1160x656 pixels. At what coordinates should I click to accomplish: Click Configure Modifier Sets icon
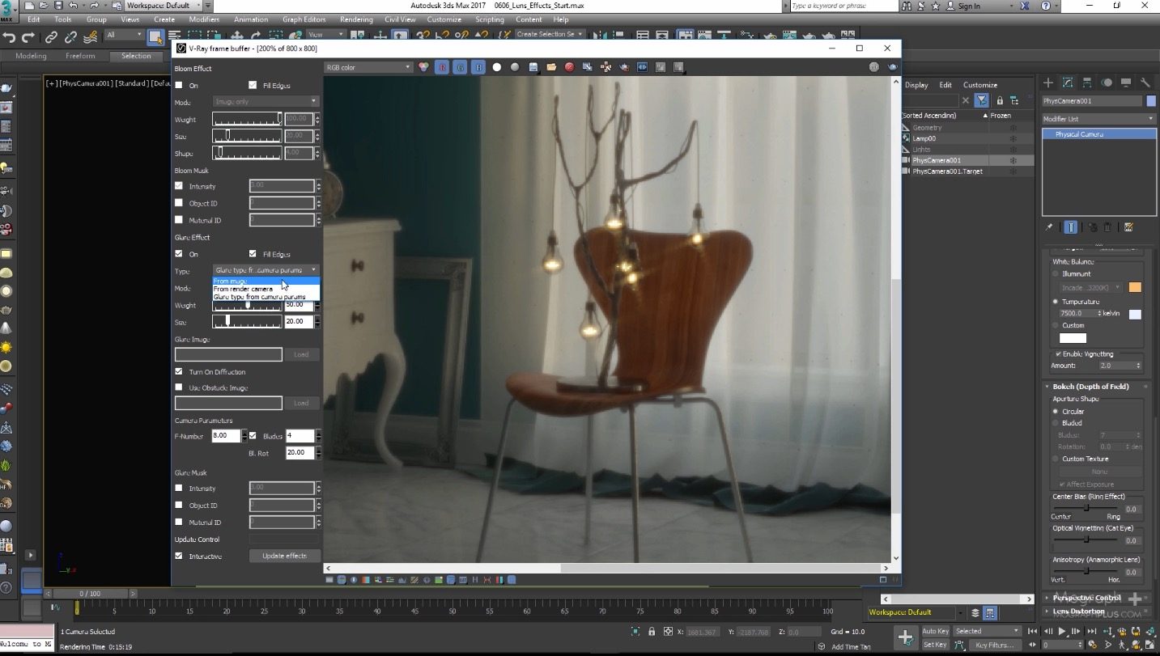tap(1128, 227)
